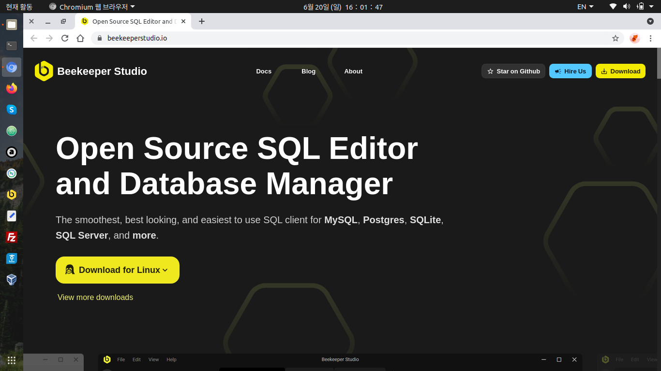Minimize the Chromium window

point(47,21)
